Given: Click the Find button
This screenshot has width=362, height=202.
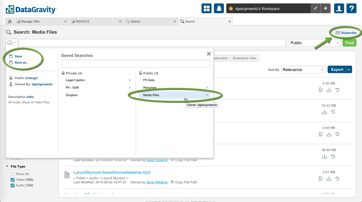Looking at the screenshot, I should pyautogui.click(x=349, y=43).
